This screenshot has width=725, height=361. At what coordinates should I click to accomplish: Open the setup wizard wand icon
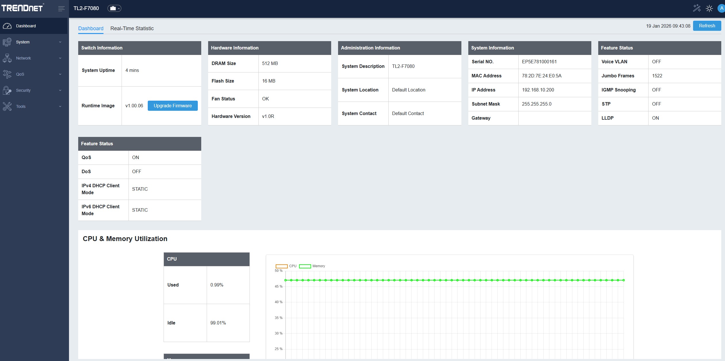click(697, 8)
